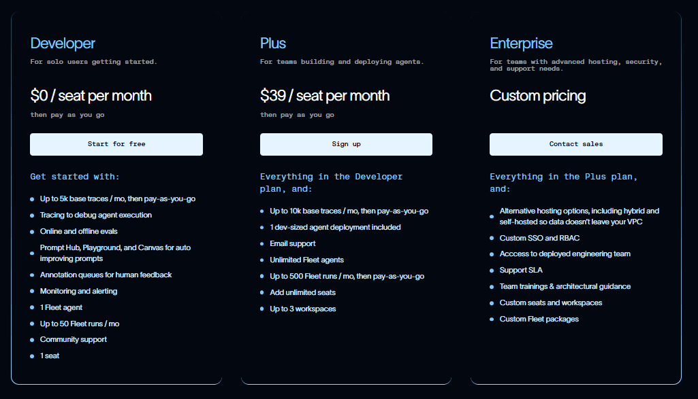This screenshot has width=698, height=399.
Task: Click the Unlimited Fleet agents item
Action: (x=306, y=260)
